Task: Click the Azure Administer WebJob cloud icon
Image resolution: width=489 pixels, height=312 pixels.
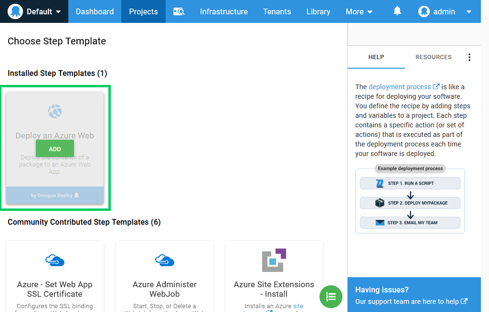Action: click(165, 260)
